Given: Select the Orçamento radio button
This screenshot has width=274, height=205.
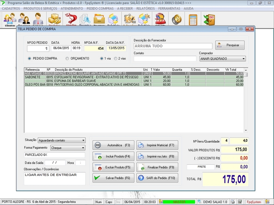Looking at the screenshot, I should click(x=67, y=58).
